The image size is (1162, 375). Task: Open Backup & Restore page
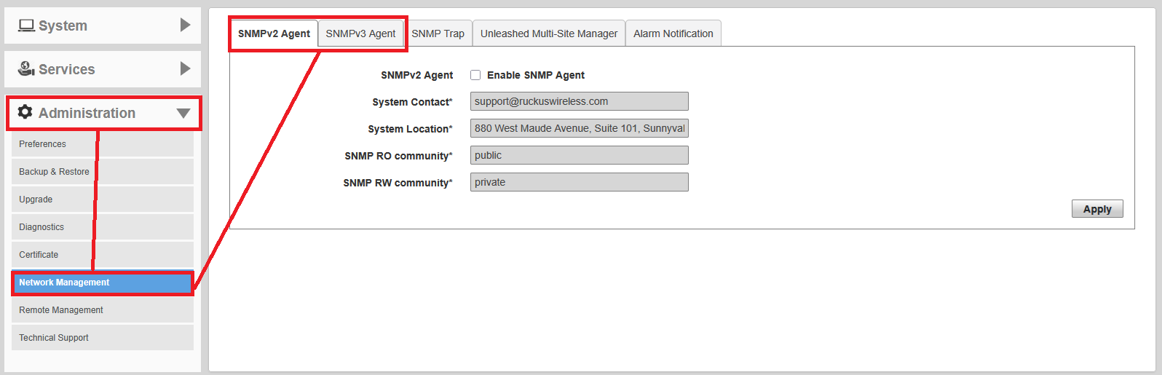pos(54,172)
